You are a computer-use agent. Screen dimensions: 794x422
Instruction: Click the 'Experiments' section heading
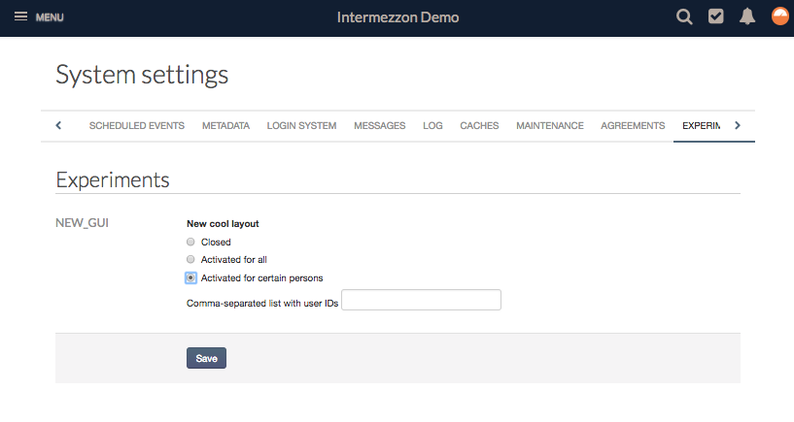coord(113,180)
